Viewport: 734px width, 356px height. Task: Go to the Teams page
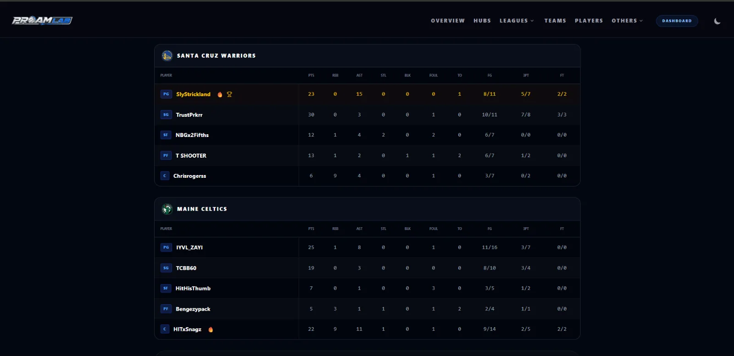coord(555,21)
